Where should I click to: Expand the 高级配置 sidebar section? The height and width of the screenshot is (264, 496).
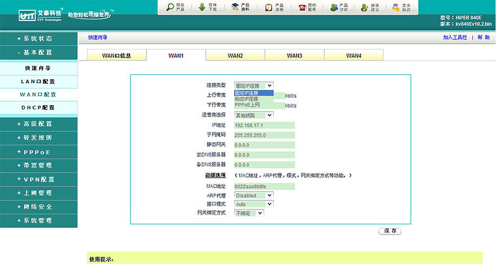[x=39, y=124]
